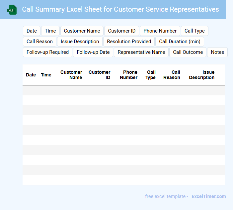Click the green XLS file icon
The height and width of the screenshot is (210, 233).
tap(12, 10)
